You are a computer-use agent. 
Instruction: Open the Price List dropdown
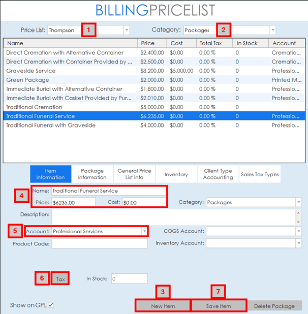point(126,30)
